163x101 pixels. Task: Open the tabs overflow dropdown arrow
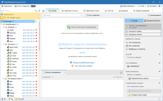(x=152, y=11)
